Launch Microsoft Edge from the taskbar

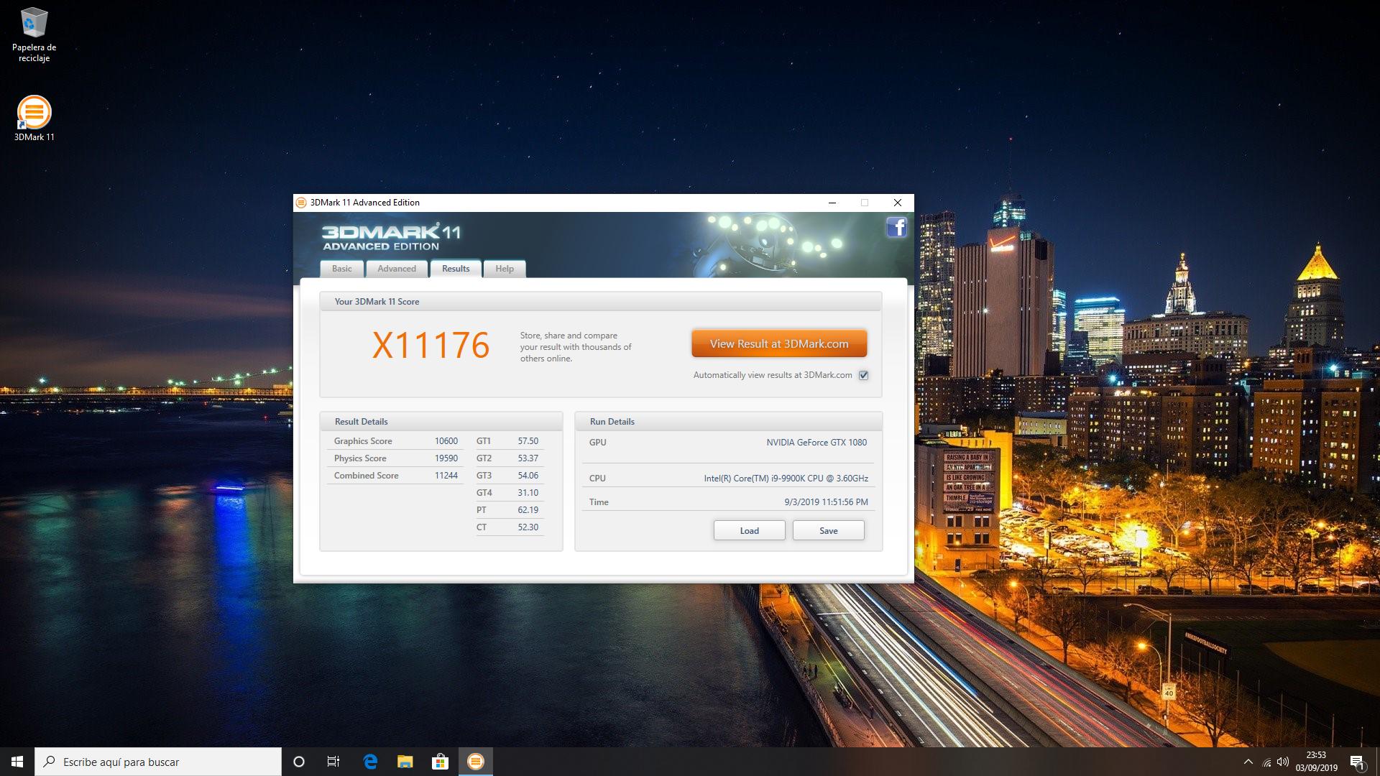[370, 762]
